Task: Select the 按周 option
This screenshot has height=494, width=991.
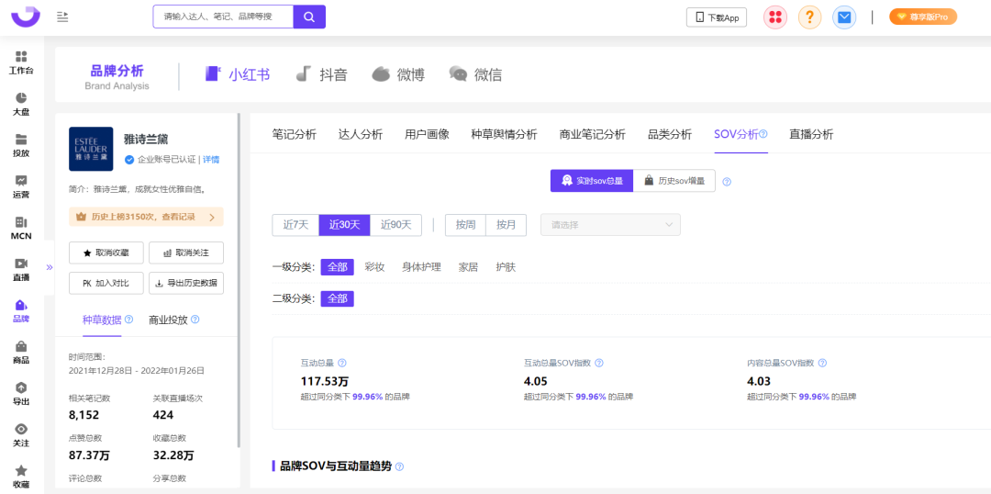Action: click(x=466, y=225)
